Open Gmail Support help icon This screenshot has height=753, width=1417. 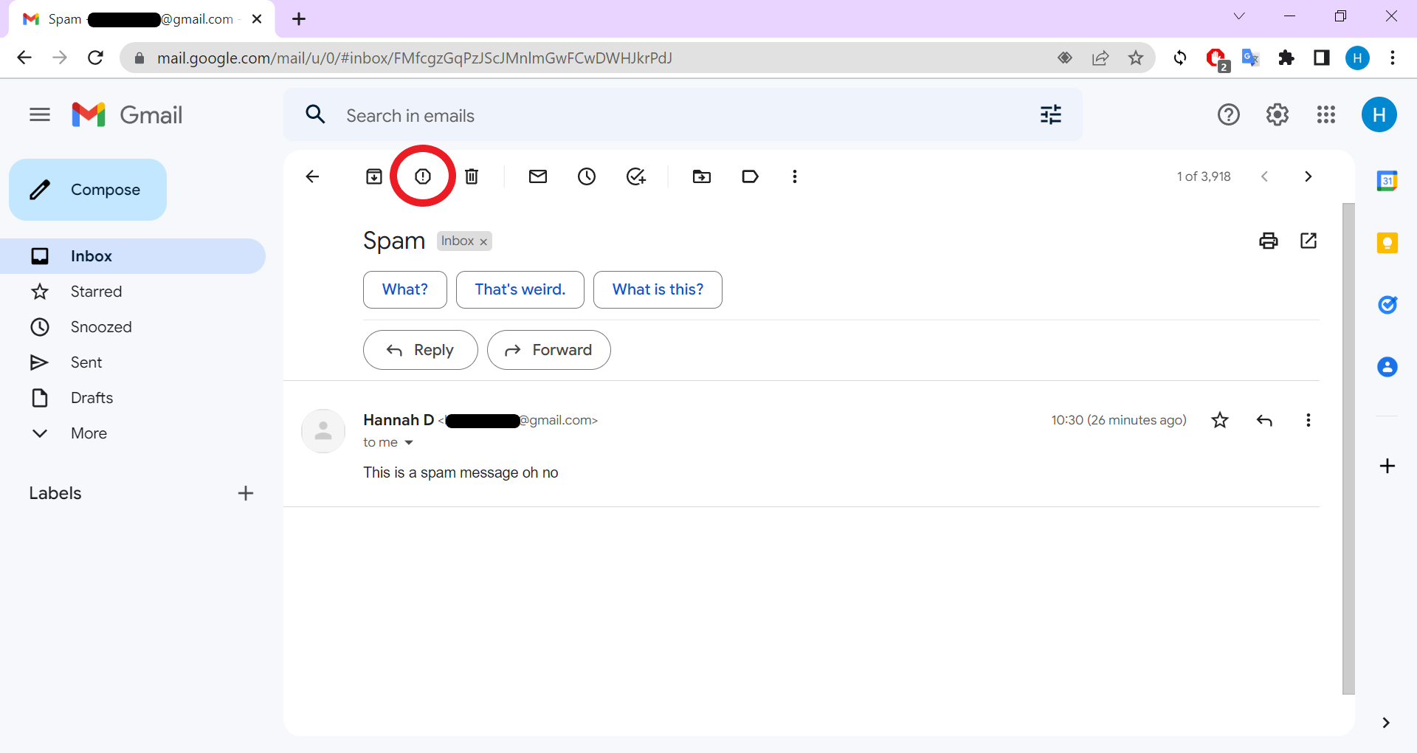point(1229,114)
